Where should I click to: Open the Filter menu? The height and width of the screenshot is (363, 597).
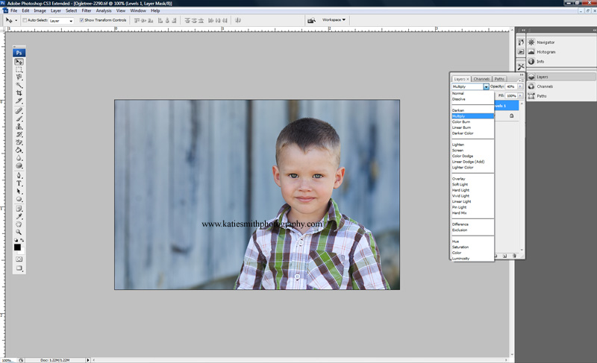[x=87, y=10]
